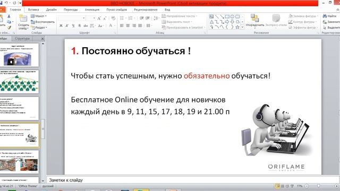Click the zoom slider handle in the status bar
This screenshot has height=191, width=340.
click(x=318, y=186)
